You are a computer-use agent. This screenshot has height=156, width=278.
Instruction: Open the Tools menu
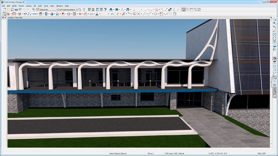46,6
